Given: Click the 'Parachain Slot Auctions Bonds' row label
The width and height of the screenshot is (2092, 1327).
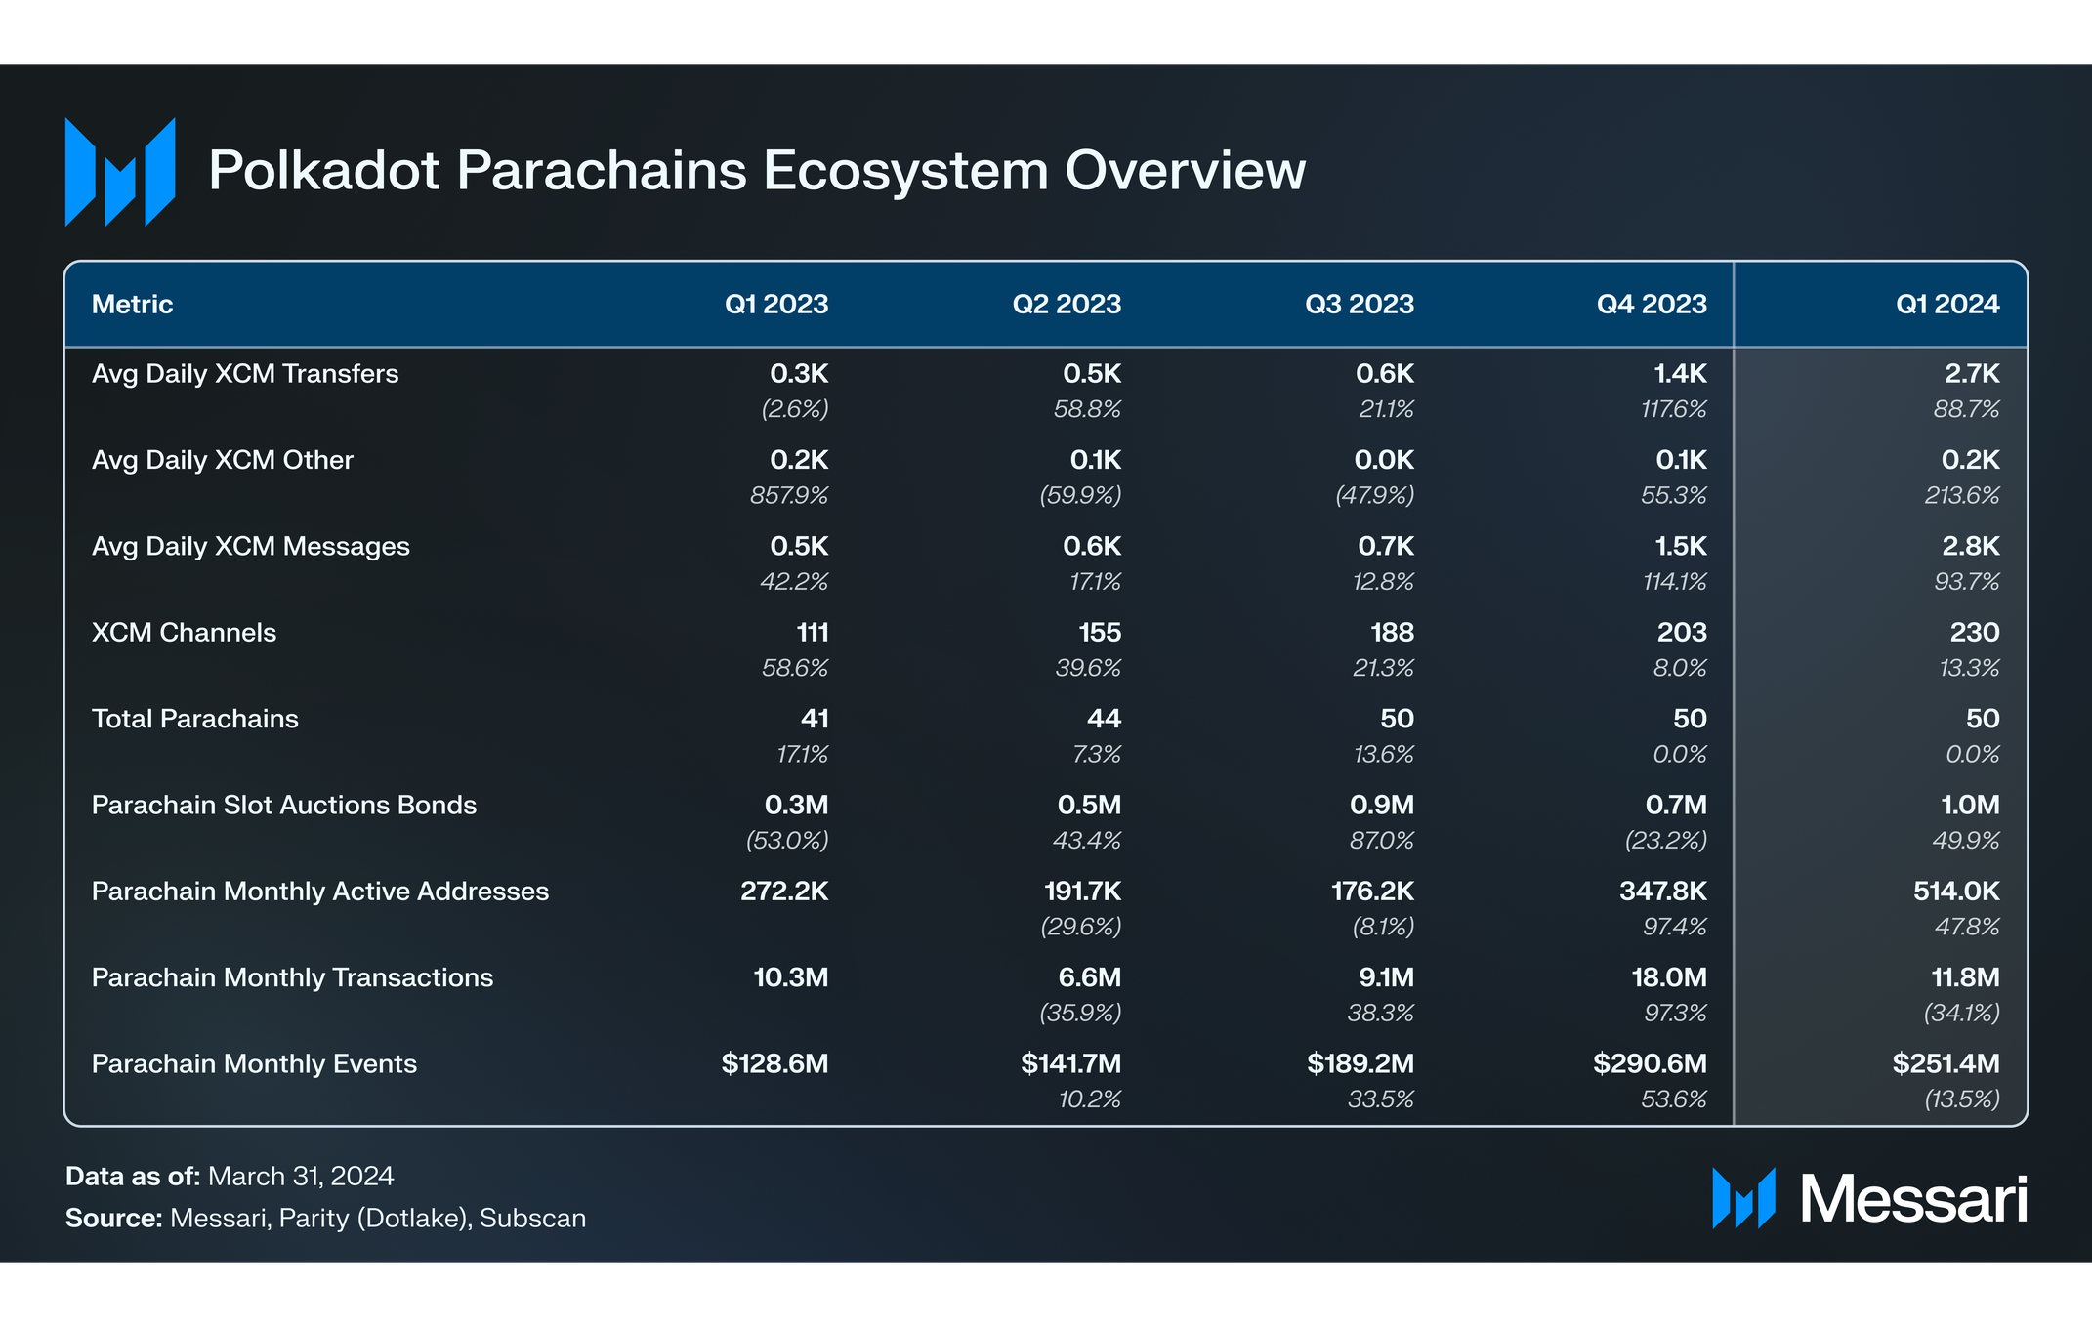Looking at the screenshot, I should point(284,805).
